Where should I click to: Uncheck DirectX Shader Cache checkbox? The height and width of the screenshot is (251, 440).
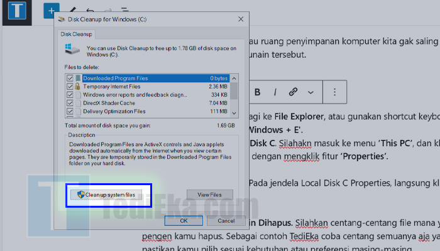pyautogui.click(x=70, y=103)
